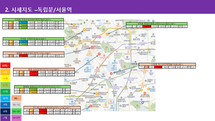Click the 63% ratio cell

pyautogui.click(x=45, y=23)
